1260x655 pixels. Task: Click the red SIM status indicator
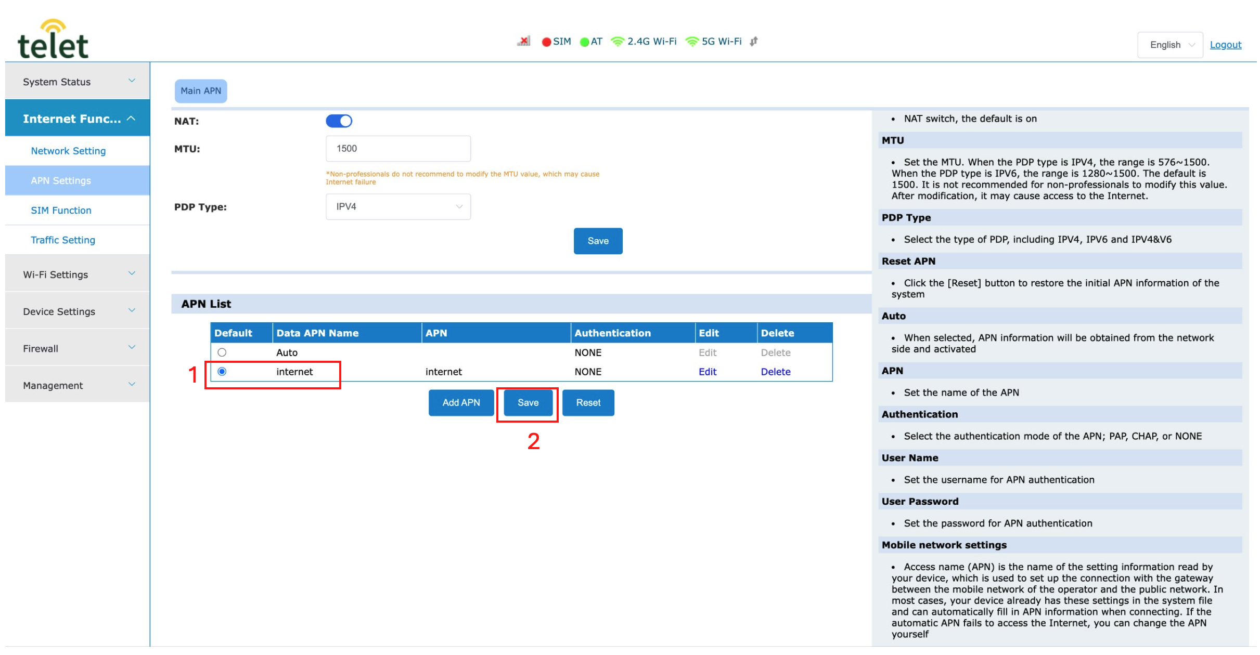coord(546,42)
